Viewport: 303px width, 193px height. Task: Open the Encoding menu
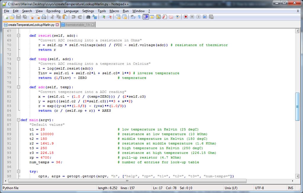click(53, 11)
